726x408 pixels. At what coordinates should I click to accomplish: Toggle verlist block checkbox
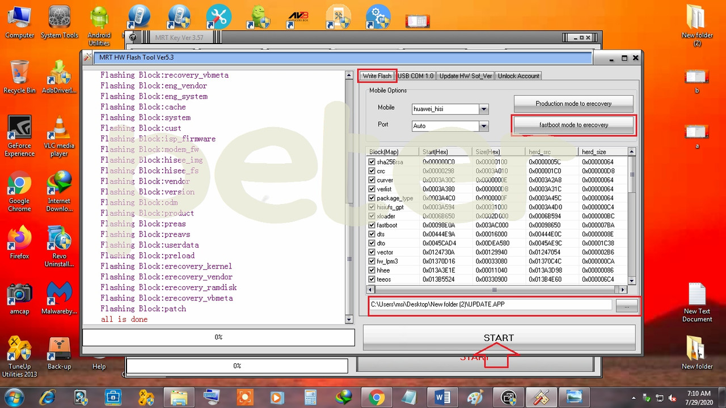coord(372,189)
